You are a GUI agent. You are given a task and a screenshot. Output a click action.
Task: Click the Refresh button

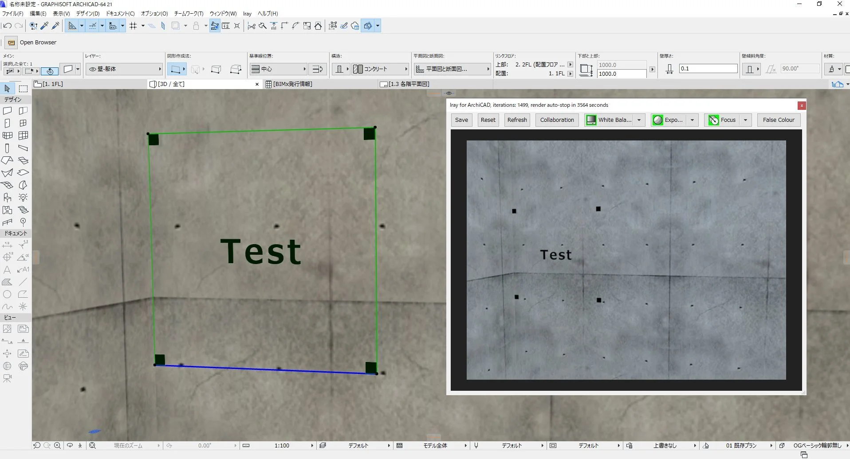point(517,120)
